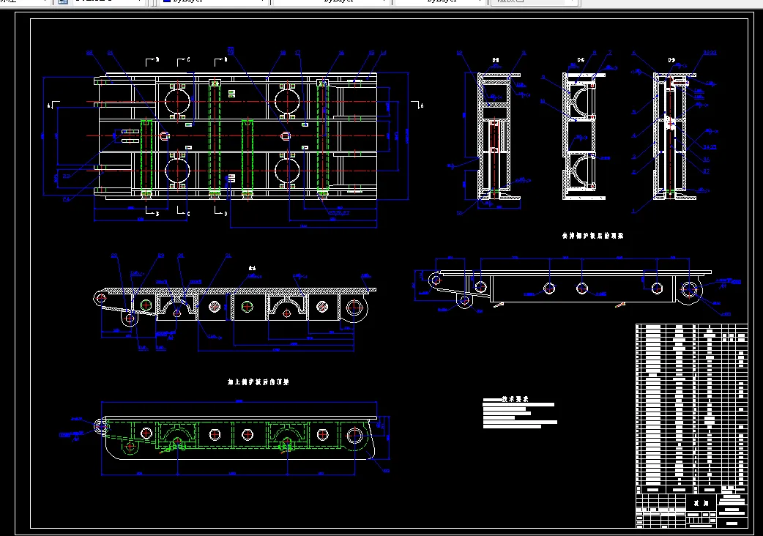Open the color ByLayer dropdown with blue swatch

pyautogui.click(x=214, y=2)
